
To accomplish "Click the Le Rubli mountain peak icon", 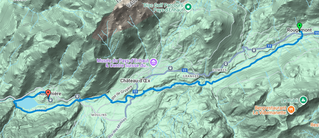I will coord(303,100).
